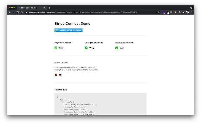Viewport: 201px width, 124px height.
Task: Open the white pen-and-square extension icon
Action: pyautogui.click(x=168, y=13)
